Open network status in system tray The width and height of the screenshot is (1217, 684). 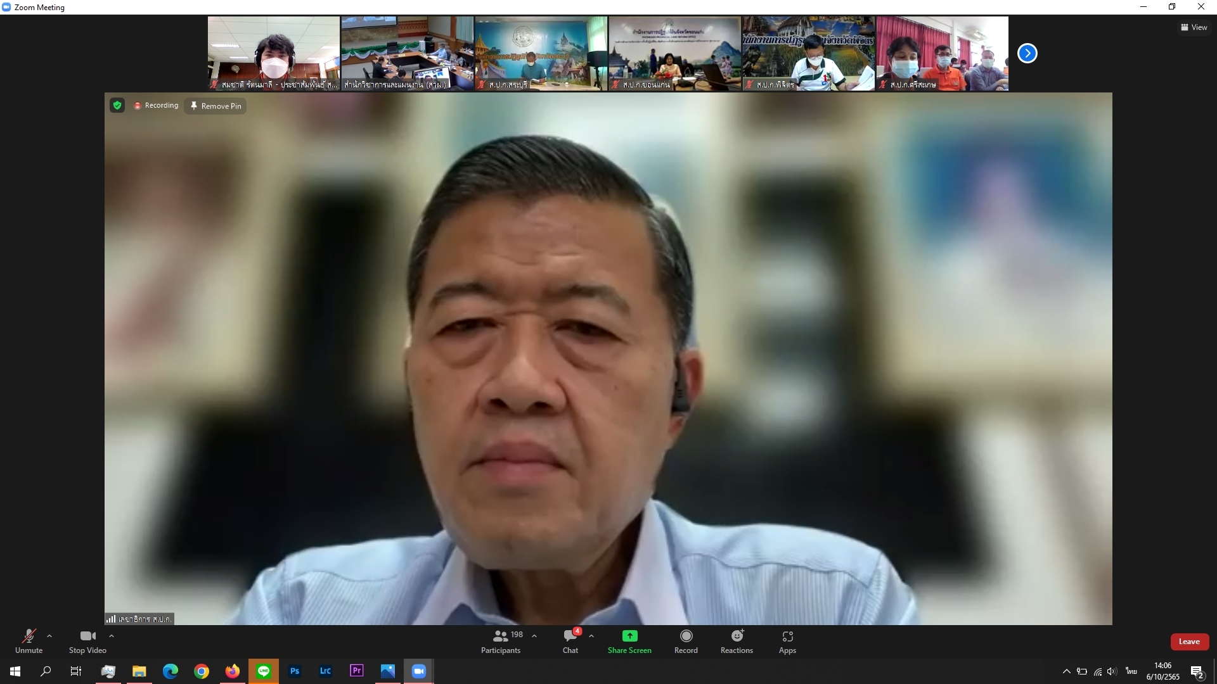click(1098, 671)
